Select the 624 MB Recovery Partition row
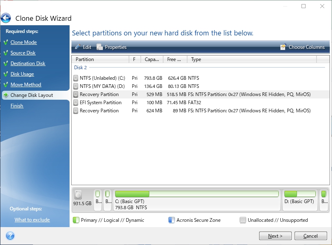332x245 pixels. pos(99,111)
